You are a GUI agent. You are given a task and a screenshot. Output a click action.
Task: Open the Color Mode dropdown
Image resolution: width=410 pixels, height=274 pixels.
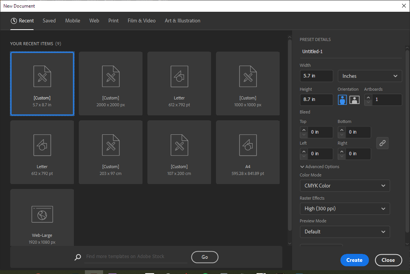344,186
